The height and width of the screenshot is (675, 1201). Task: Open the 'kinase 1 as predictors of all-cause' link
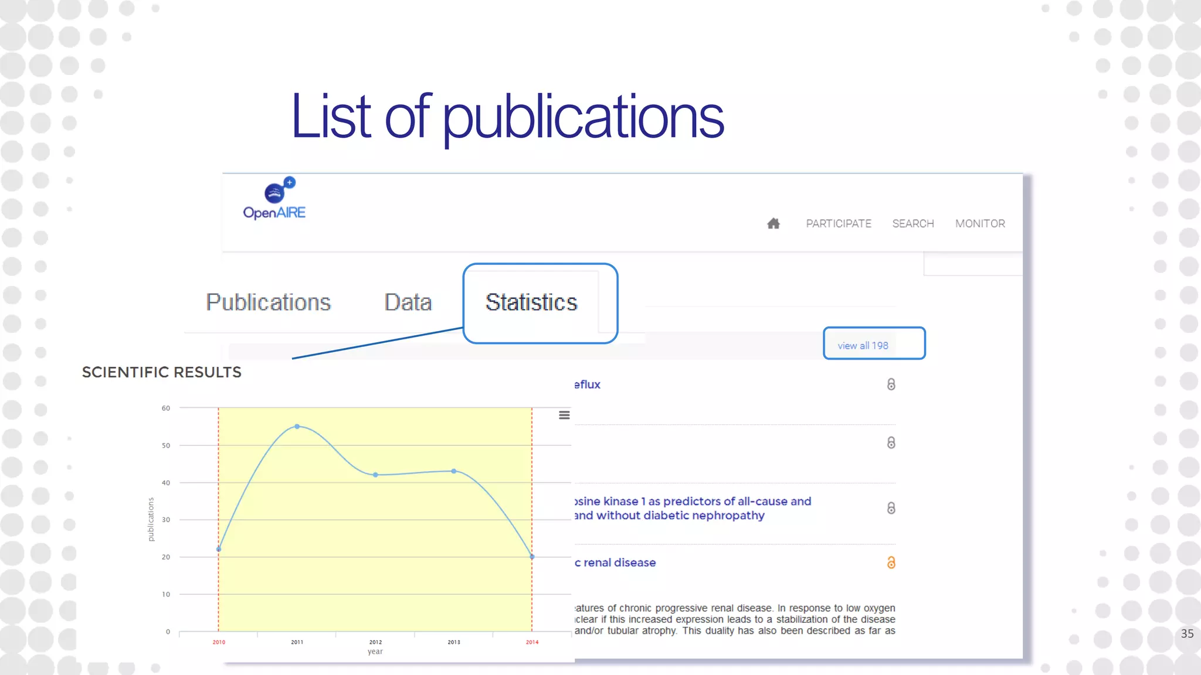pyautogui.click(x=693, y=508)
